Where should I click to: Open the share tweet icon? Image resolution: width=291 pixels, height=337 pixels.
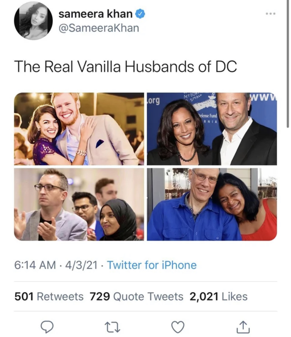tap(243, 327)
